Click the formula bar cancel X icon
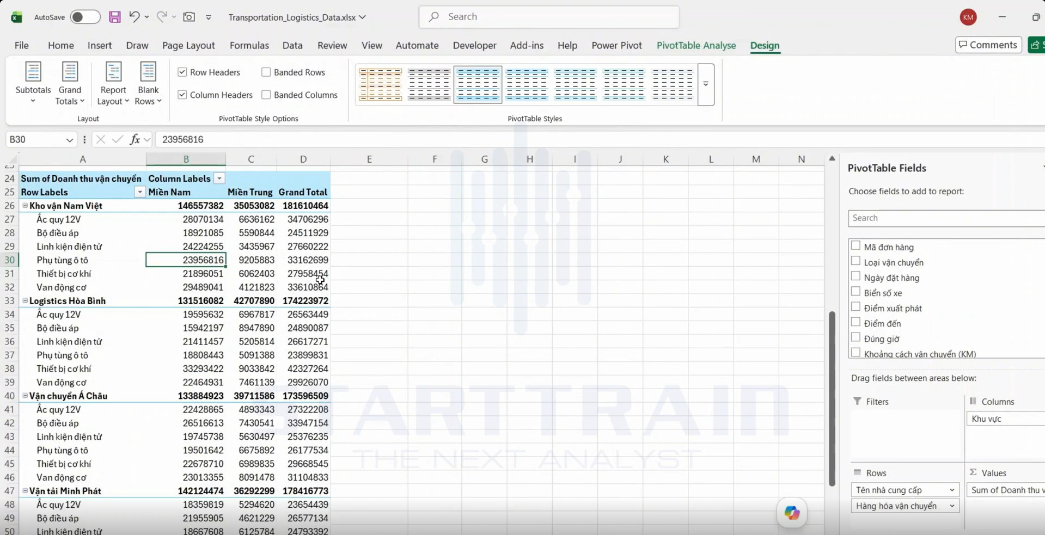 coord(100,139)
